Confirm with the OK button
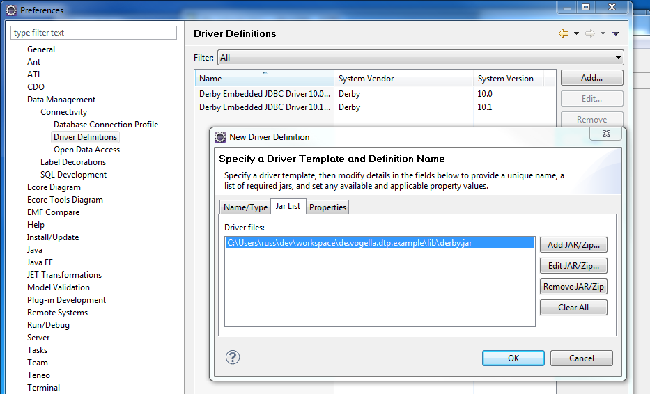This screenshot has width=650, height=394. click(513, 358)
